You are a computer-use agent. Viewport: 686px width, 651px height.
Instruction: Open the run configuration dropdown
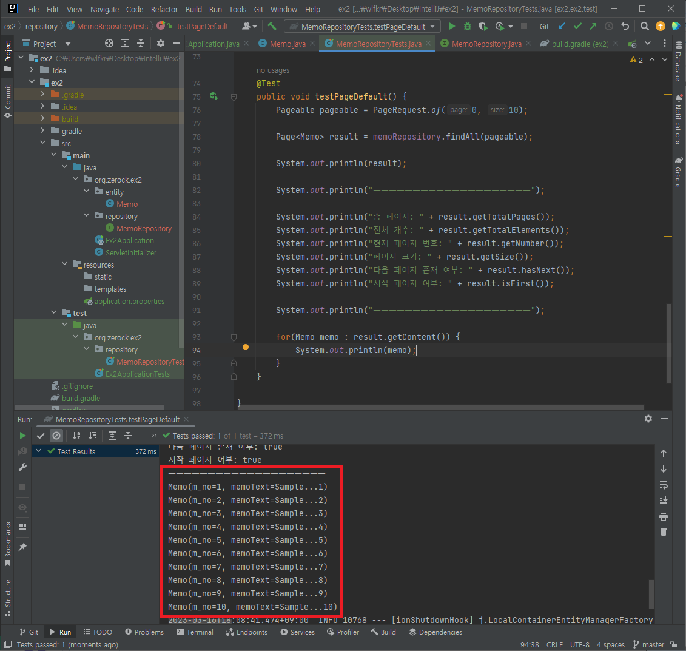click(x=361, y=27)
